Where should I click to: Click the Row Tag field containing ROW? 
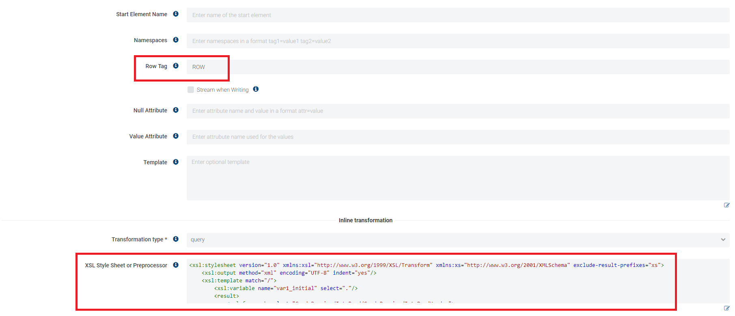tap(457, 67)
